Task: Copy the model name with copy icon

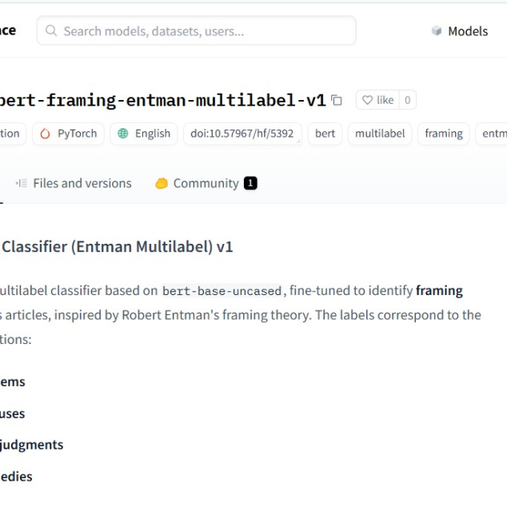Action: pyautogui.click(x=337, y=100)
